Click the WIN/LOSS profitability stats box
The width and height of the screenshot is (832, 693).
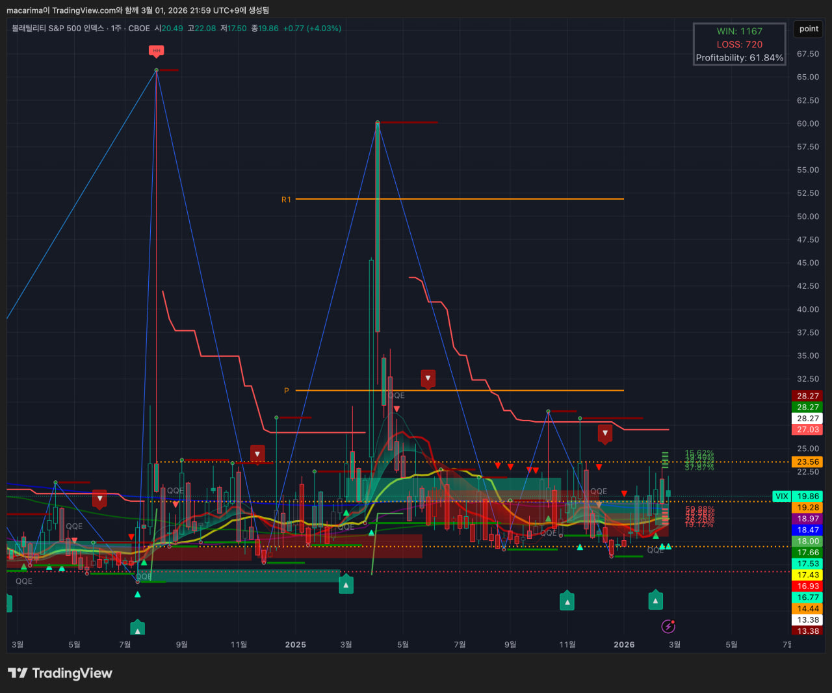(739, 44)
